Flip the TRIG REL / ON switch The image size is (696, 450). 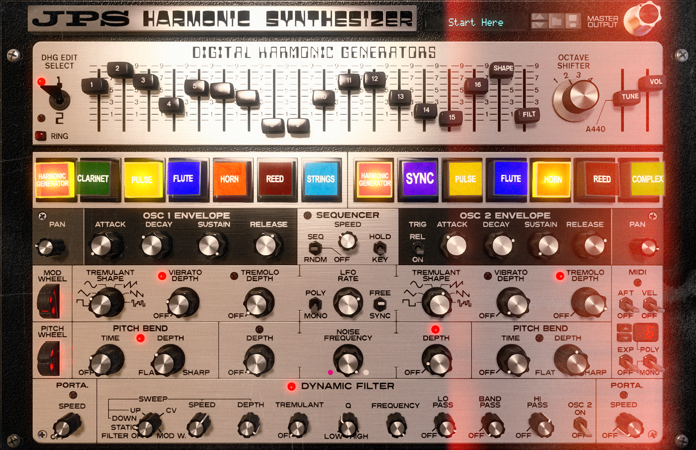(417, 248)
